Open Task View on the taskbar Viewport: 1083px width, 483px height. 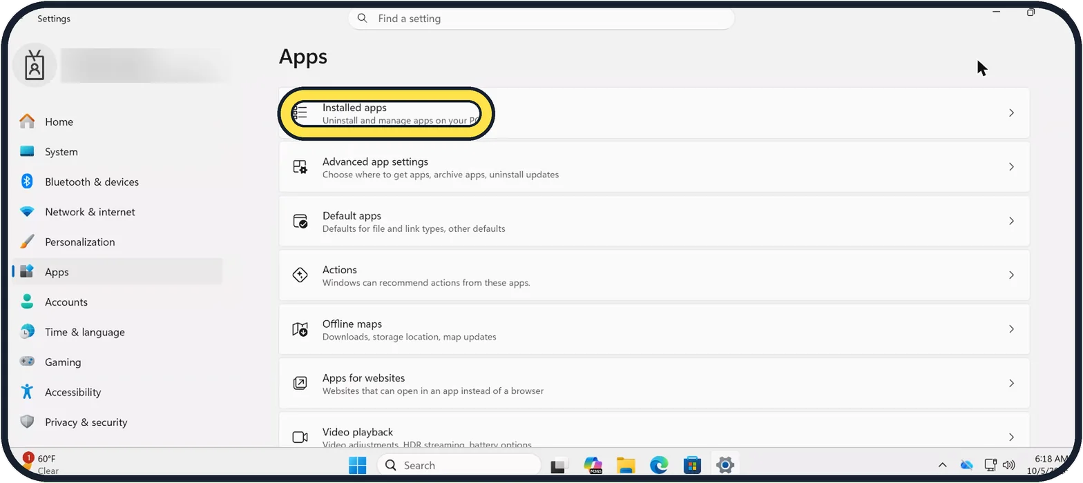tap(559, 465)
